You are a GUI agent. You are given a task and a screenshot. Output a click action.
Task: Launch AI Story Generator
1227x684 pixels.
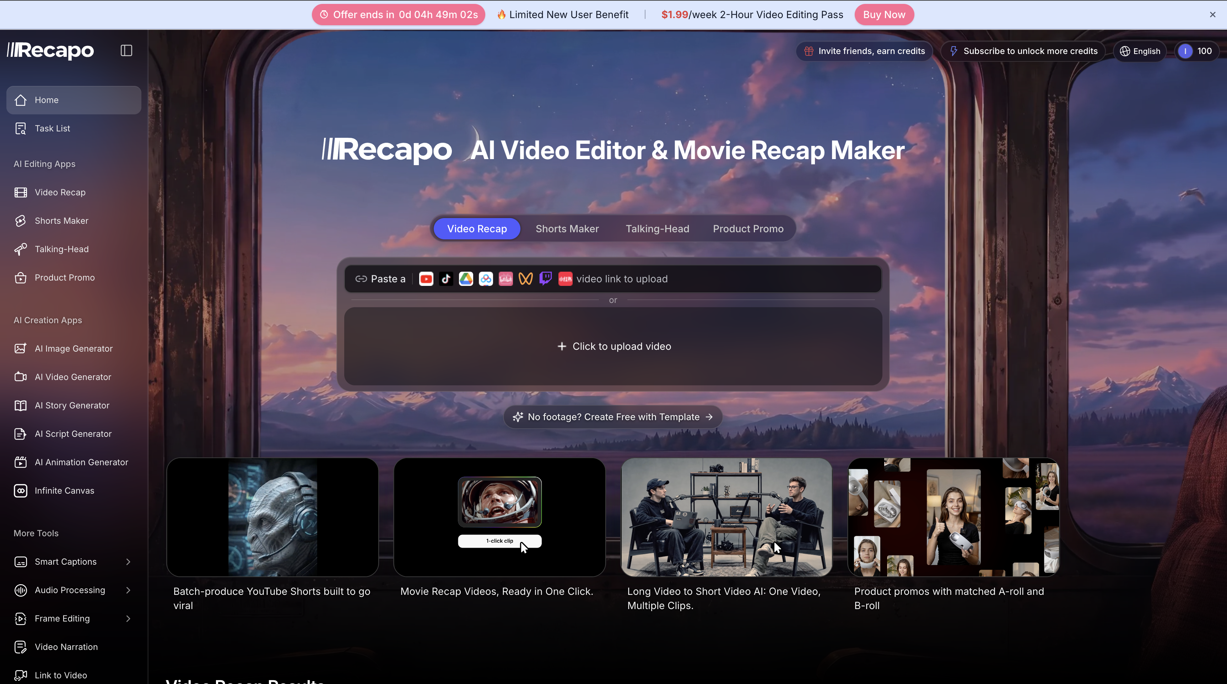click(74, 405)
